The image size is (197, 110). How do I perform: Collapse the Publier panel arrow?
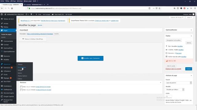point(191,36)
